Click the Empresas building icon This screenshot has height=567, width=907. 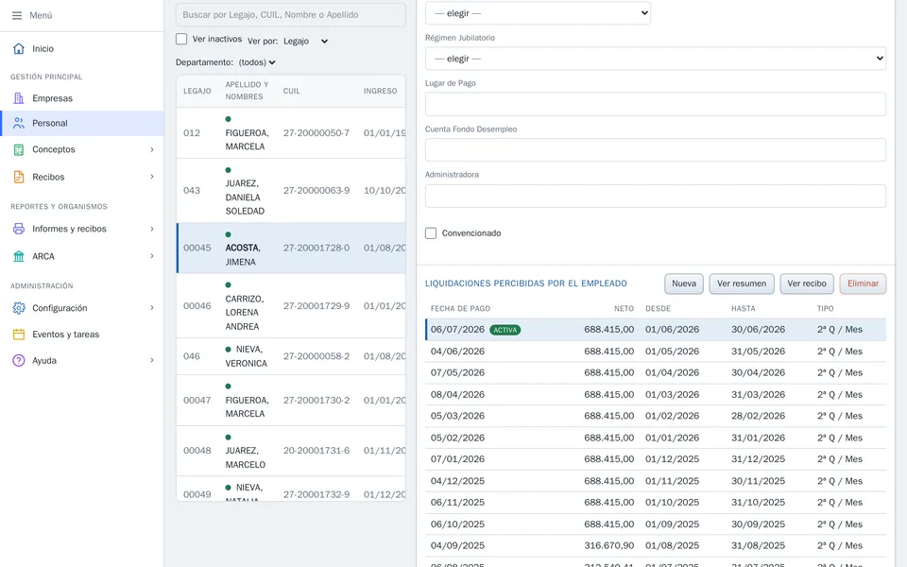pyautogui.click(x=19, y=98)
